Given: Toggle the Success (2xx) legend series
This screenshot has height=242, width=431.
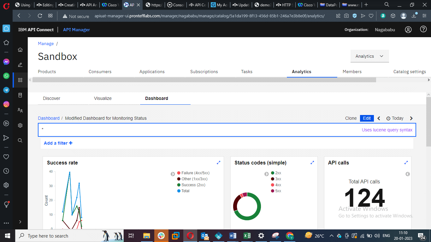Looking at the screenshot, I should [191, 185].
